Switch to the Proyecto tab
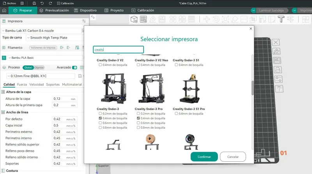312x174 pixels. click(x=114, y=11)
